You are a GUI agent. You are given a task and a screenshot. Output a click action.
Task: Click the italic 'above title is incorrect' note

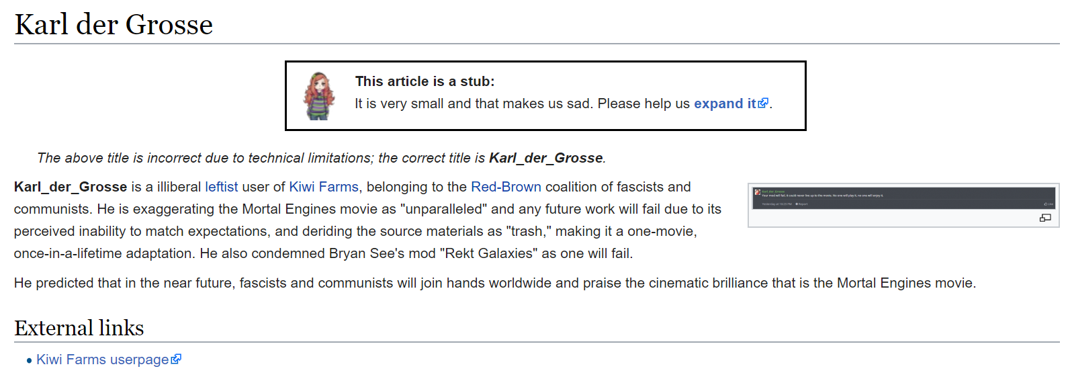[x=321, y=158]
